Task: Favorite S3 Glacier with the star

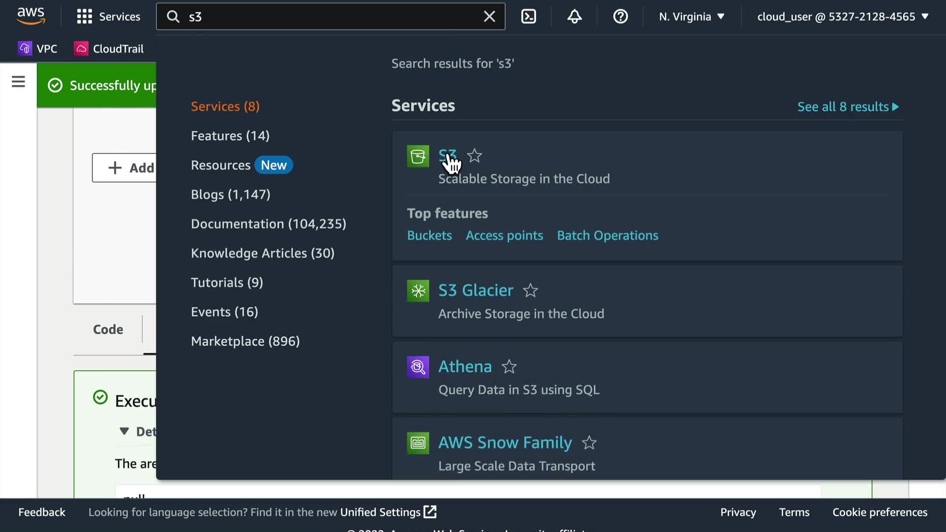Action: point(530,291)
